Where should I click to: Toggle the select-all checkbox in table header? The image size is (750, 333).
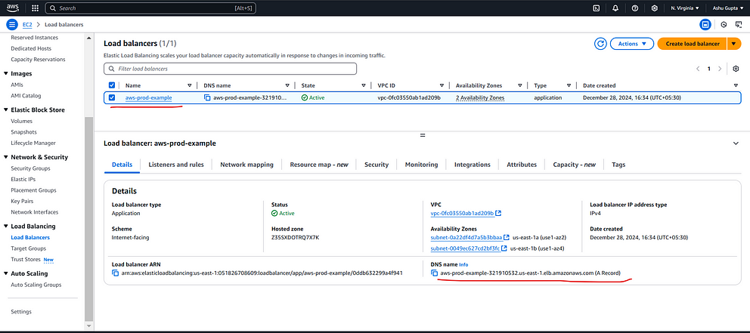coord(112,85)
